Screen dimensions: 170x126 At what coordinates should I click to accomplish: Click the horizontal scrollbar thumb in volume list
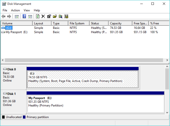pyautogui.click(x=84, y=60)
